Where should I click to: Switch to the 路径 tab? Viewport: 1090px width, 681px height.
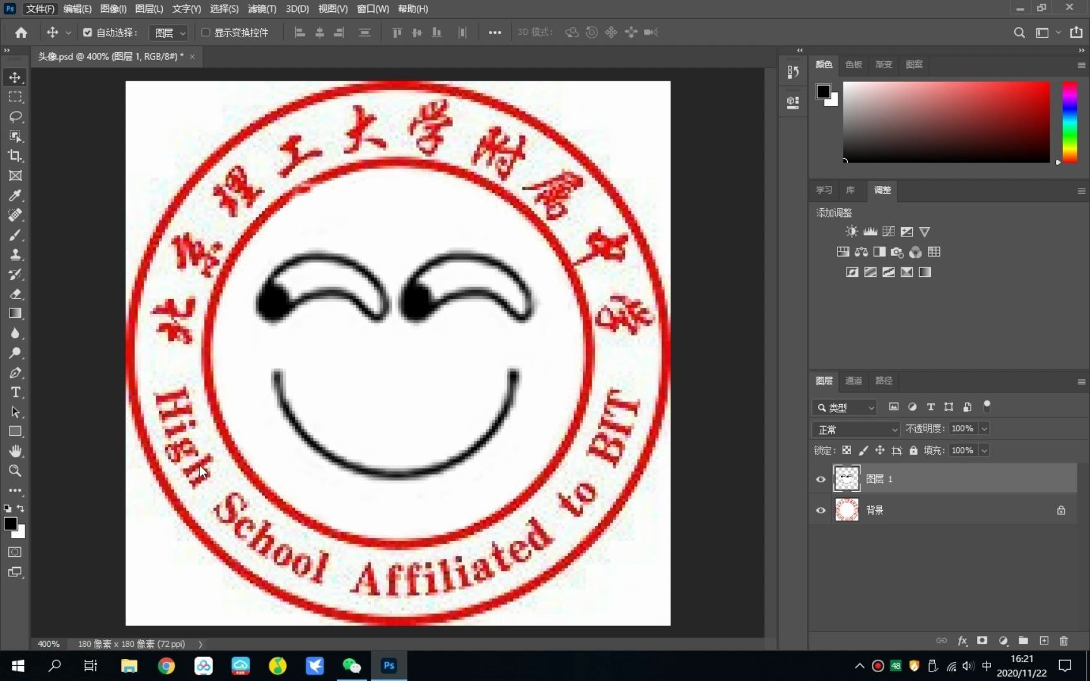pos(884,381)
